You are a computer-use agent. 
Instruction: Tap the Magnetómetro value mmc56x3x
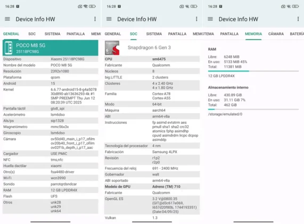pyautogui.click(x=60, y=127)
